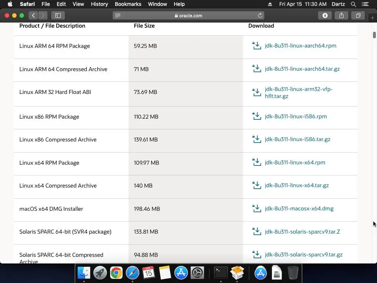The height and width of the screenshot is (283, 377).
Task: Open Terminal from the Dock
Action: 221,273
